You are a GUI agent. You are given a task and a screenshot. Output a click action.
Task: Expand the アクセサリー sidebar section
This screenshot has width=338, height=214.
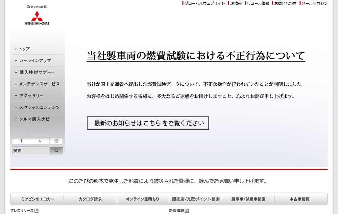click(x=30, y=95)
